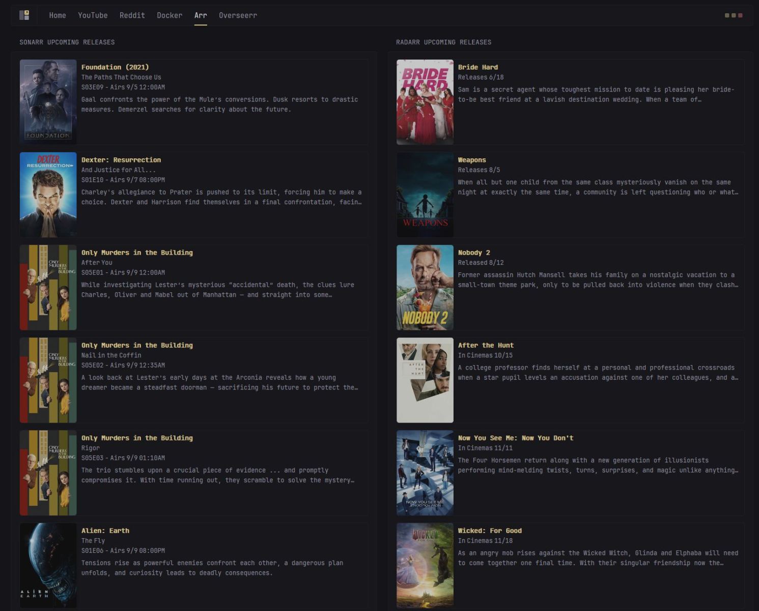Image resolution: width=759 pixels, height=611 pixels.
Task: Select the Nobody 2 poster image
Action: (x=425, y=287)
